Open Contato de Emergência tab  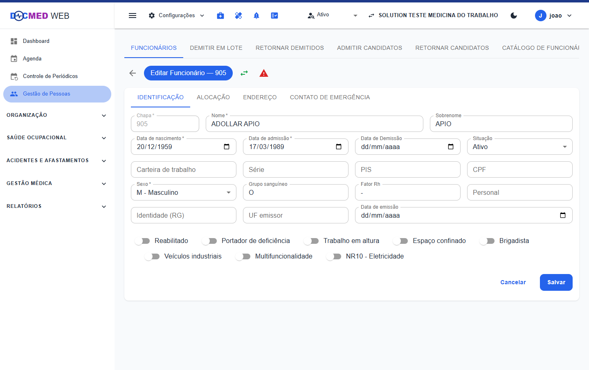click(330, 97)
